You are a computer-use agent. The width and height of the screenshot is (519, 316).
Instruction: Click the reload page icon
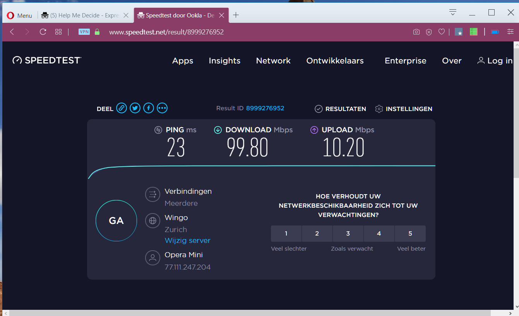[43, 32]
